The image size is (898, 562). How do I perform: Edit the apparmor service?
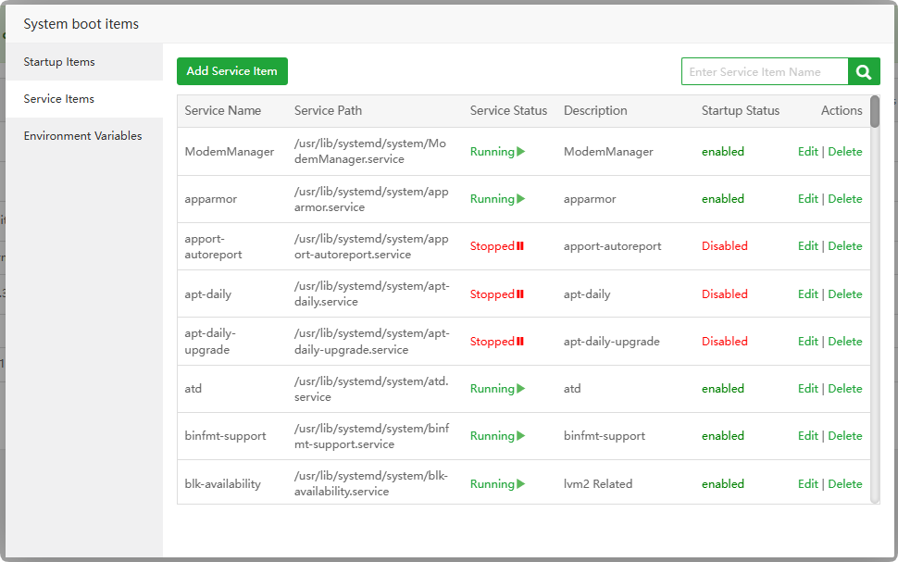pyautogui.click(x=808, y=199)
